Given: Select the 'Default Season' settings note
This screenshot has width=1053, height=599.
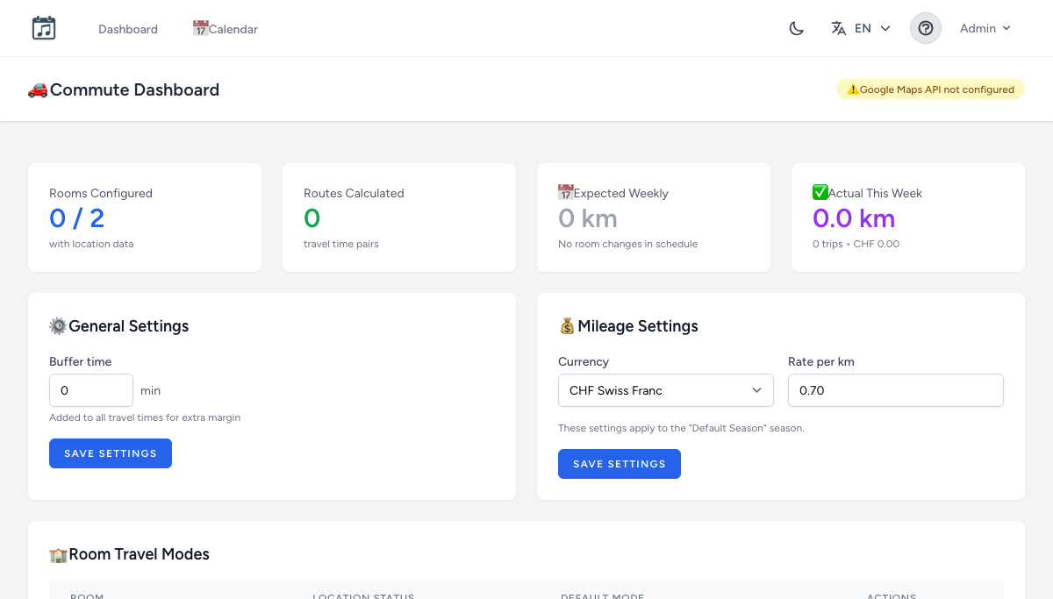Looking at the screenshot, I should pos(681,428).
